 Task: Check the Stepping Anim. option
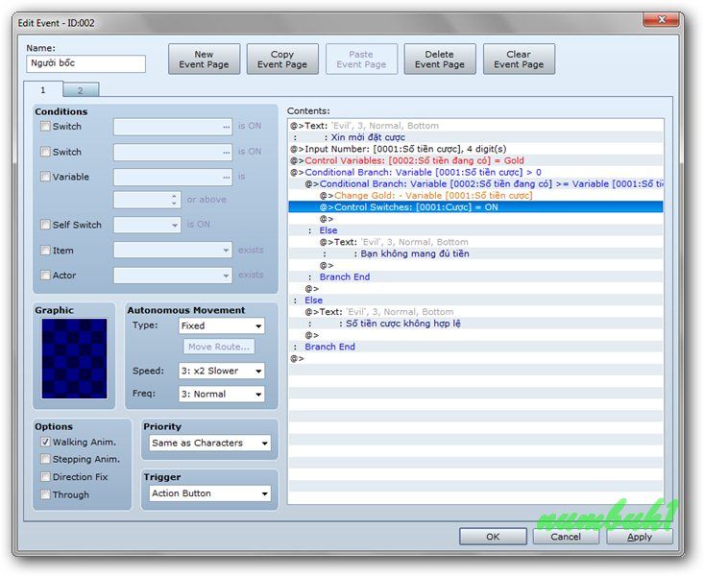click(x=45, y=459)
